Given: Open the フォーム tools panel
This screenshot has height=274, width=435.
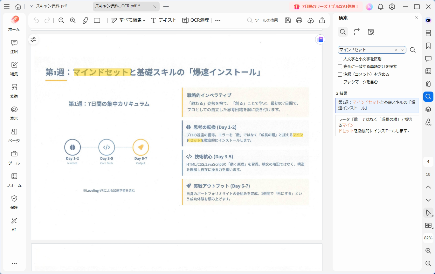Looking at the screenshot, I should (14, 180).
